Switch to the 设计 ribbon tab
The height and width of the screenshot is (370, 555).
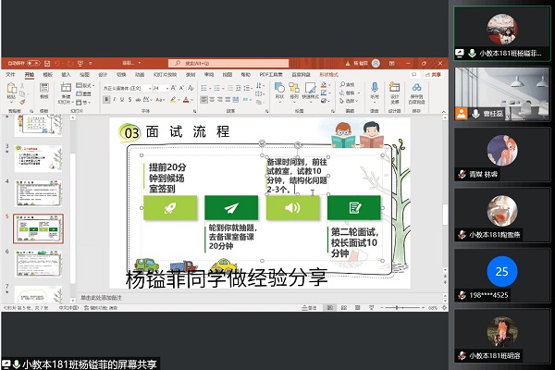tap(104, 74)
